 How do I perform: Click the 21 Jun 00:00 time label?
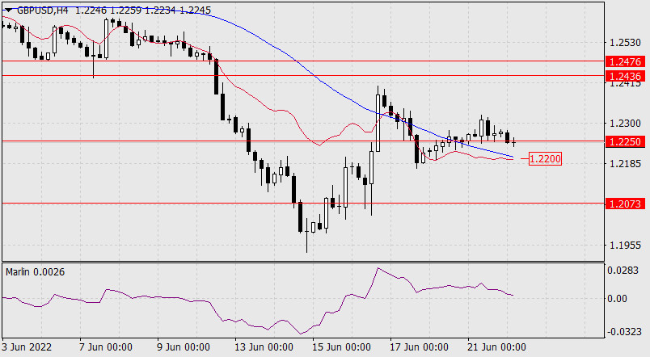coord(496,347)
